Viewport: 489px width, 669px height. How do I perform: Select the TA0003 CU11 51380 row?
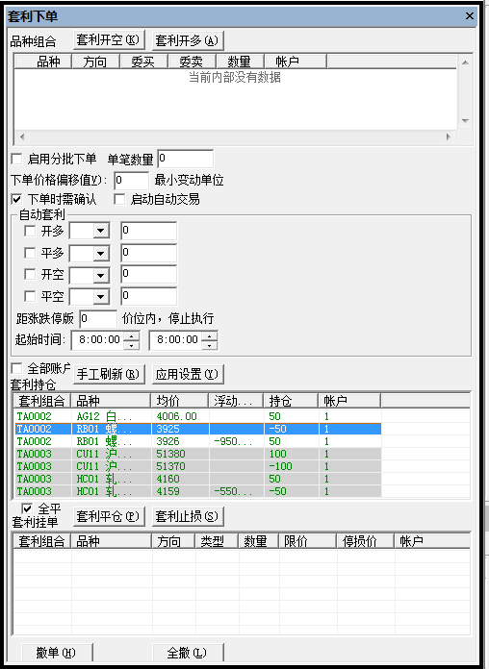198,454
